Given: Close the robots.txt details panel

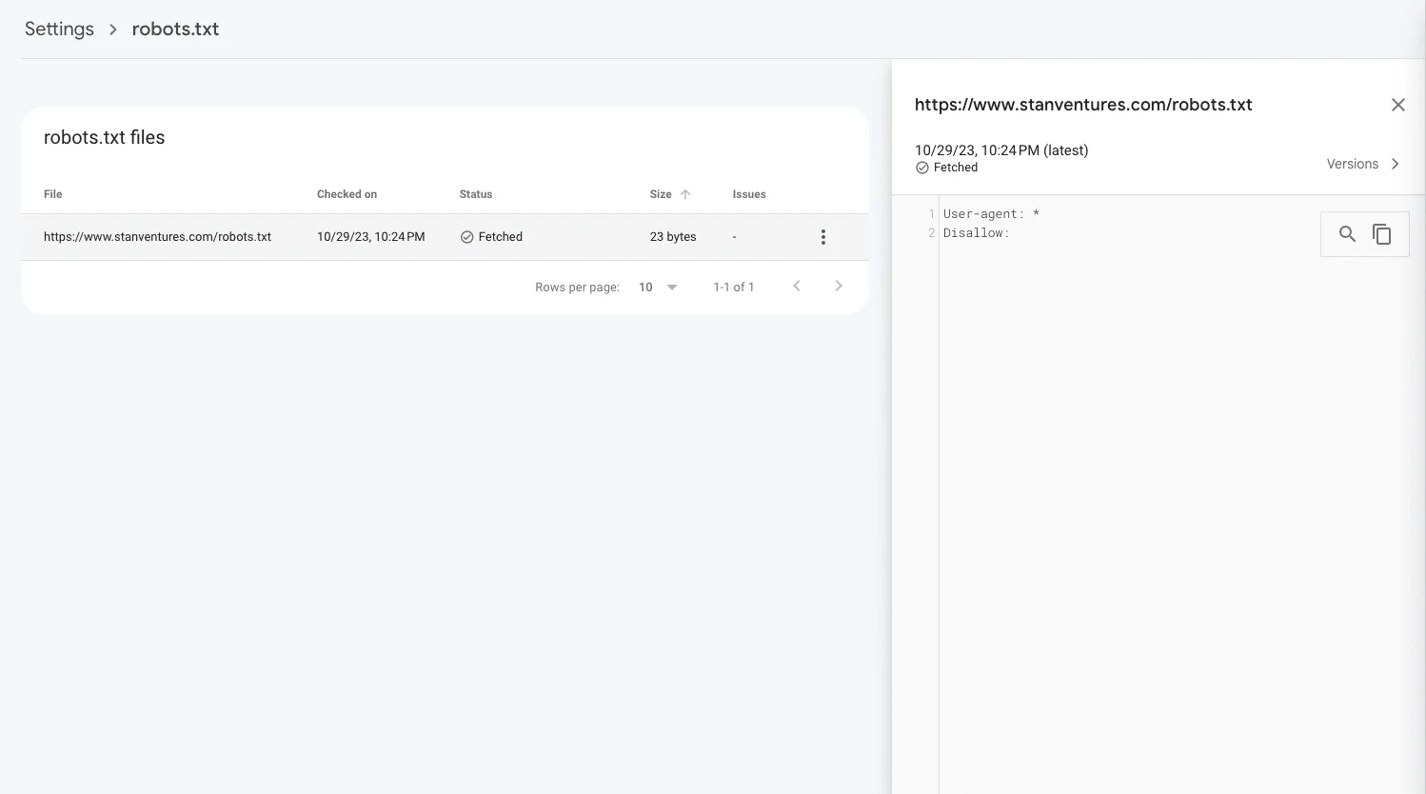Looking at the screenshot, I should pyautogui.click(x=1397, y=104).
